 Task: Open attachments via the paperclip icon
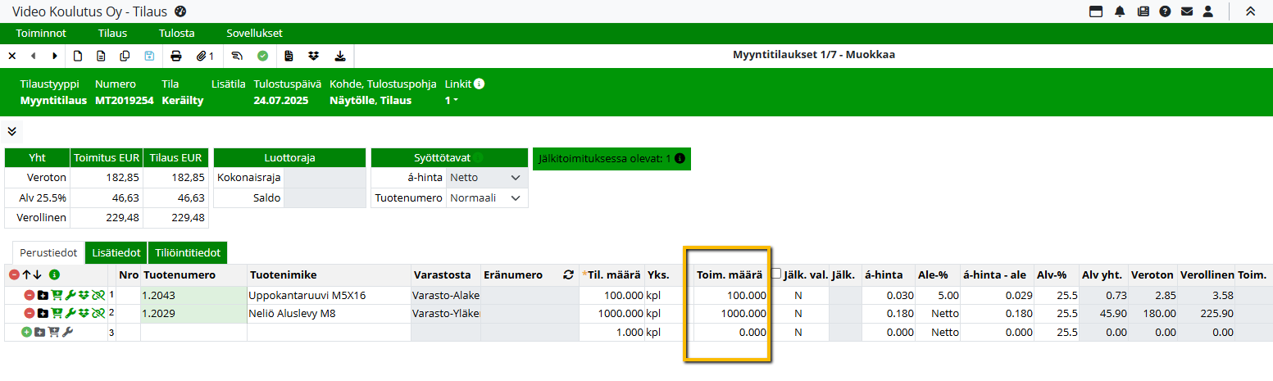204,56
